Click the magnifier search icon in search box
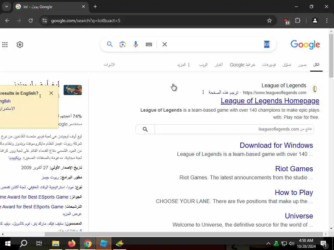 [x=110, y=44]
